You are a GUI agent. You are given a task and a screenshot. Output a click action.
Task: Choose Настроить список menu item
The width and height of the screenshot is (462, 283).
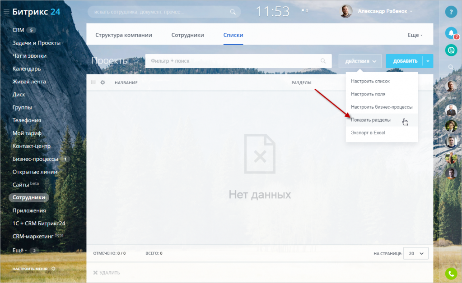pyautogui.click(x=382, y=81)
